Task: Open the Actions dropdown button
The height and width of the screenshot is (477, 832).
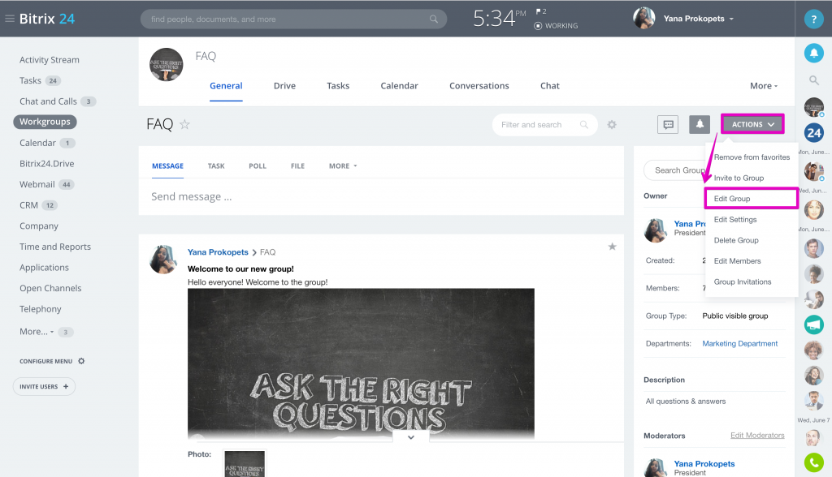Action: pos(752,124)
